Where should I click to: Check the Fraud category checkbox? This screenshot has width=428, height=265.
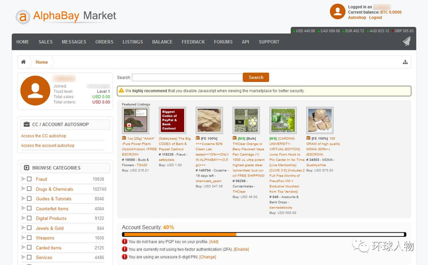pyautogui.click(x=29, y=179)
